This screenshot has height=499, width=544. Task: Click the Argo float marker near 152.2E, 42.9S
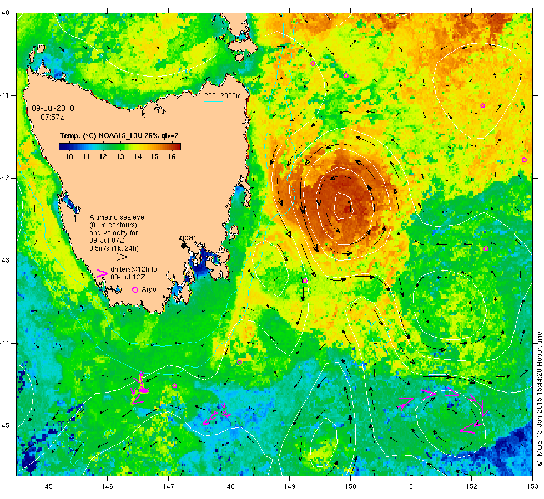486,249
